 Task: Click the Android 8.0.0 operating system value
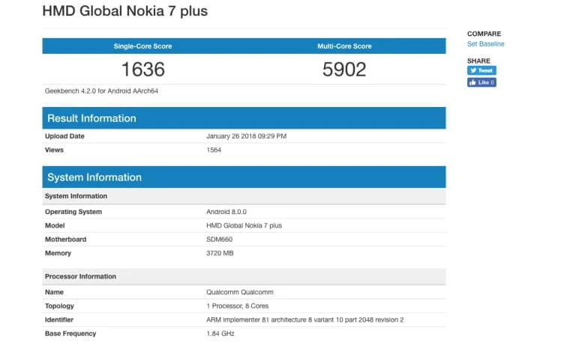[226, 212]
